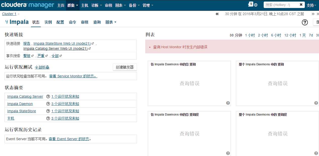
Task: Select the 7d time range
Action: pos(311,35)
